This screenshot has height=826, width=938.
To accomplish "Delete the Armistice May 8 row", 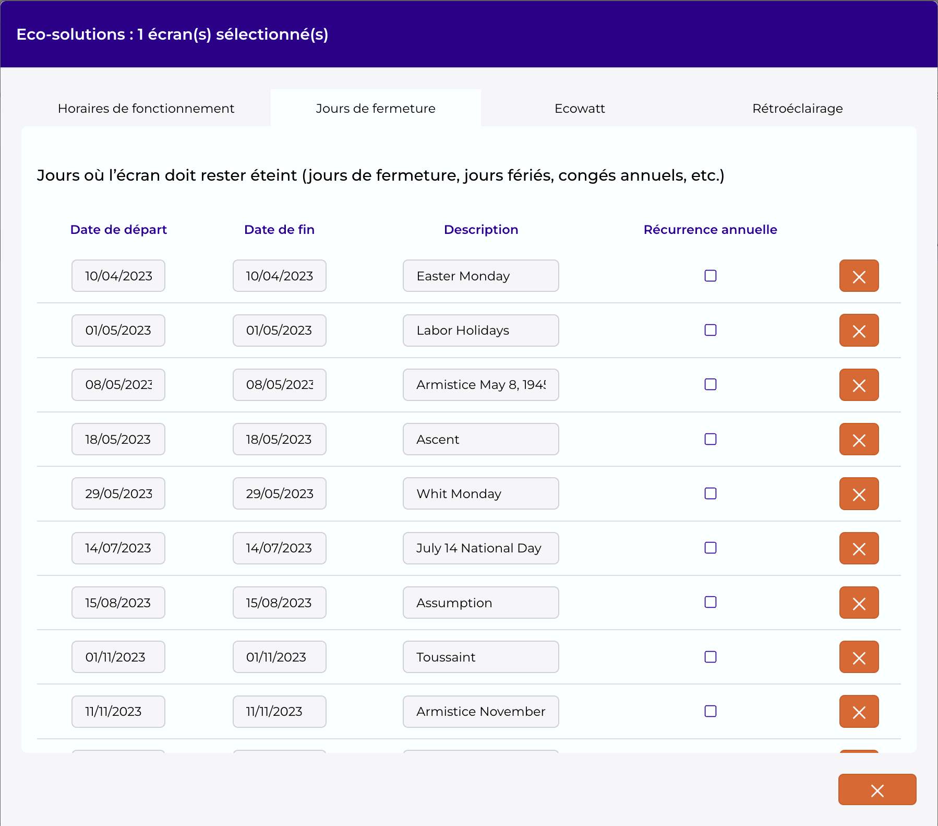I will tap(859, 385).
